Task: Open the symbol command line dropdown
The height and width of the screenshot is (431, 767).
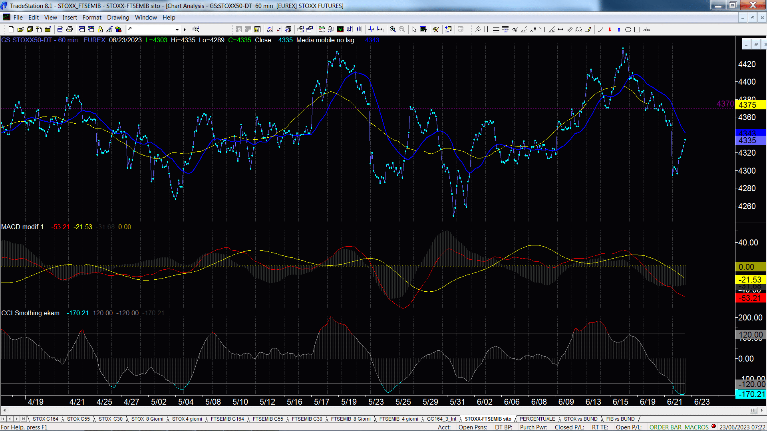Action: coord(177,30)
